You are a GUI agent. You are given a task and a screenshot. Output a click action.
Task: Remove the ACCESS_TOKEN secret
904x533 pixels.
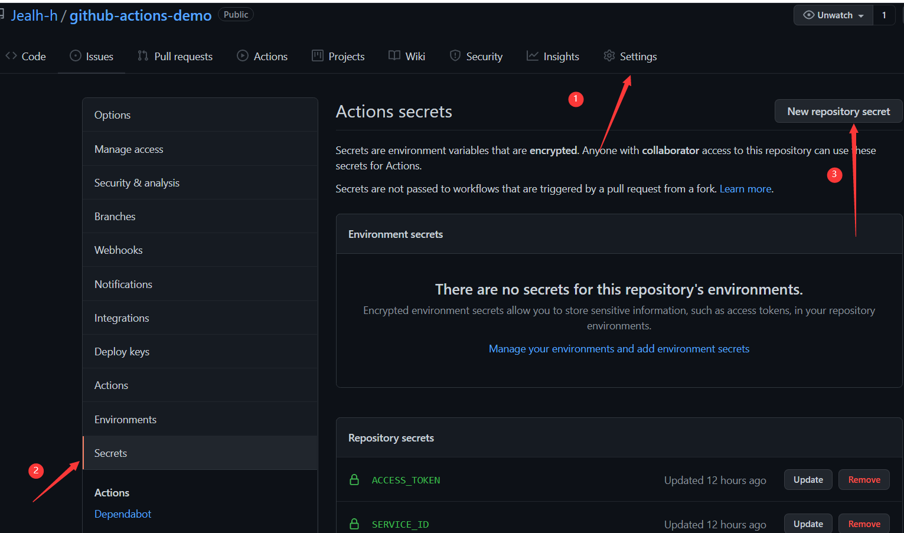pyautogui.click(x=864, y=479)
